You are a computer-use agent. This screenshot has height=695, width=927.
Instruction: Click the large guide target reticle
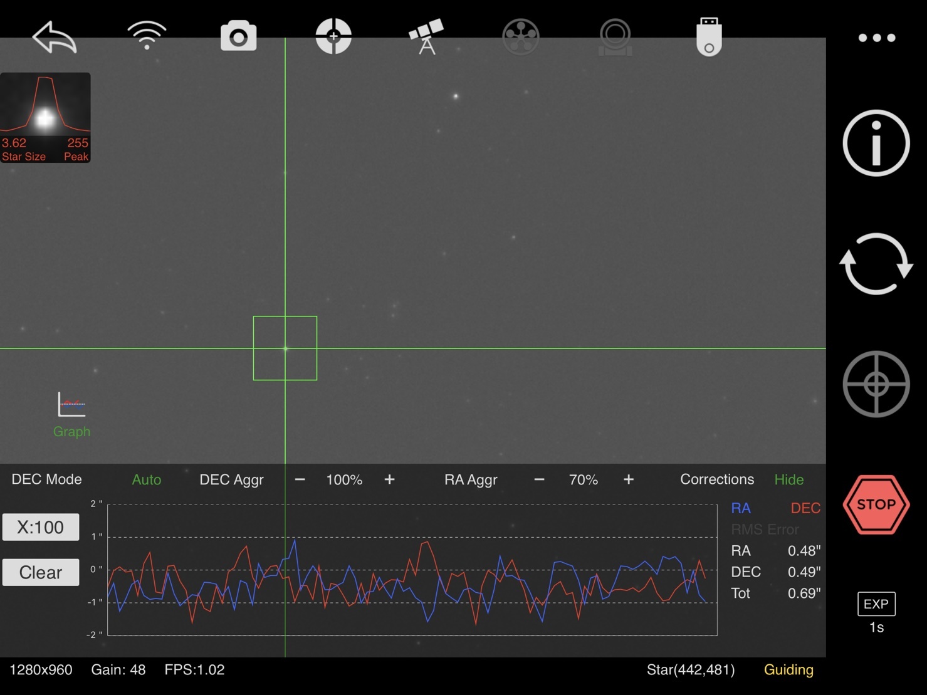[x=876, y=384]
